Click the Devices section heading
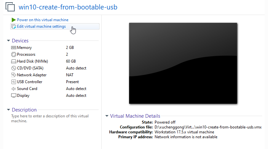This screenshot has width=268, height=149. (20, 41)
